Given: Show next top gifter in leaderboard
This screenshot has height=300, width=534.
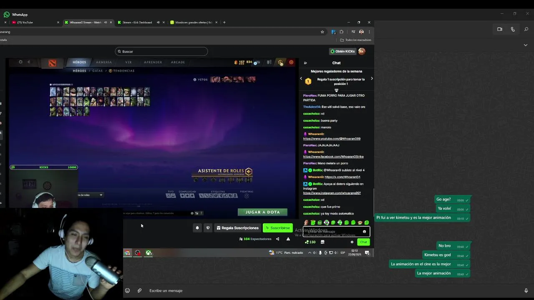Looking at the screenshot, I should pyautogui.click(x=372, y=78).
